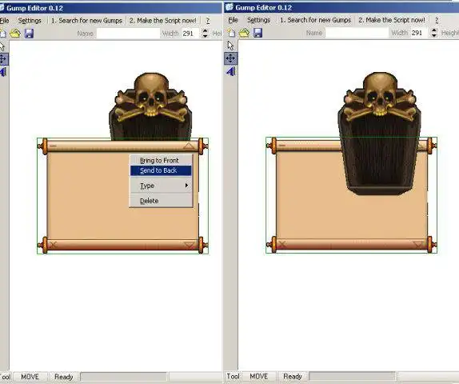Click scroll top-left minus mark in right canvas

click(x=282, y=145)
